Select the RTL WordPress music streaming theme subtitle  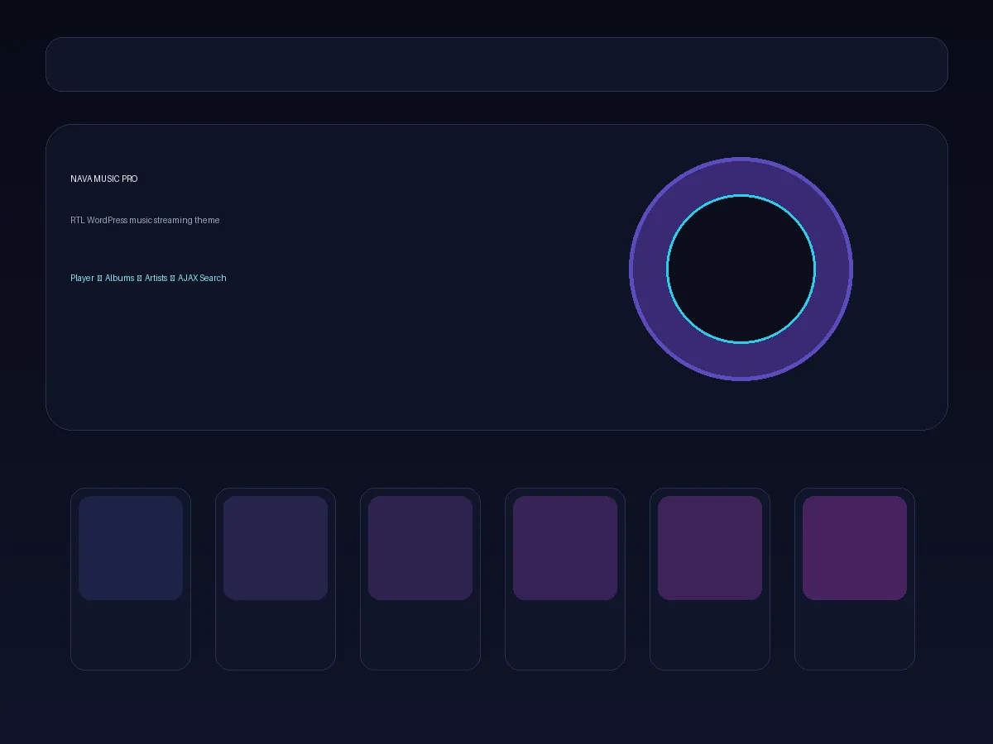pyautogui.click(x=145, y=220)
